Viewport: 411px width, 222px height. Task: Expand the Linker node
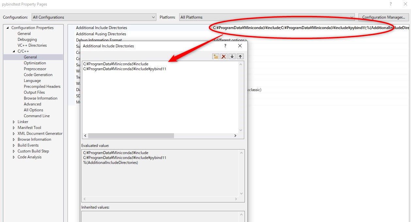point(14,122)
